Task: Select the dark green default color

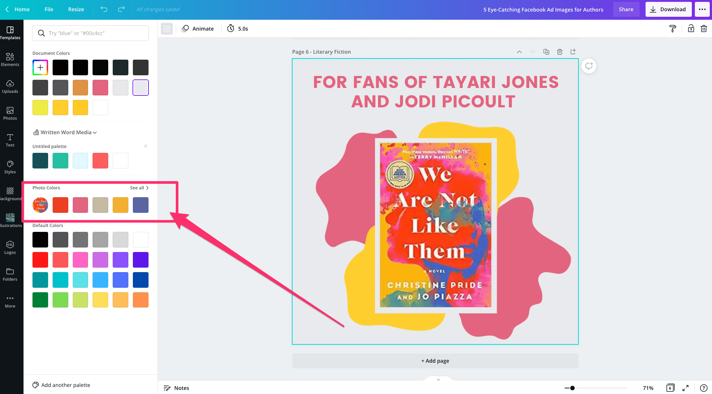Action: point(40,300)
